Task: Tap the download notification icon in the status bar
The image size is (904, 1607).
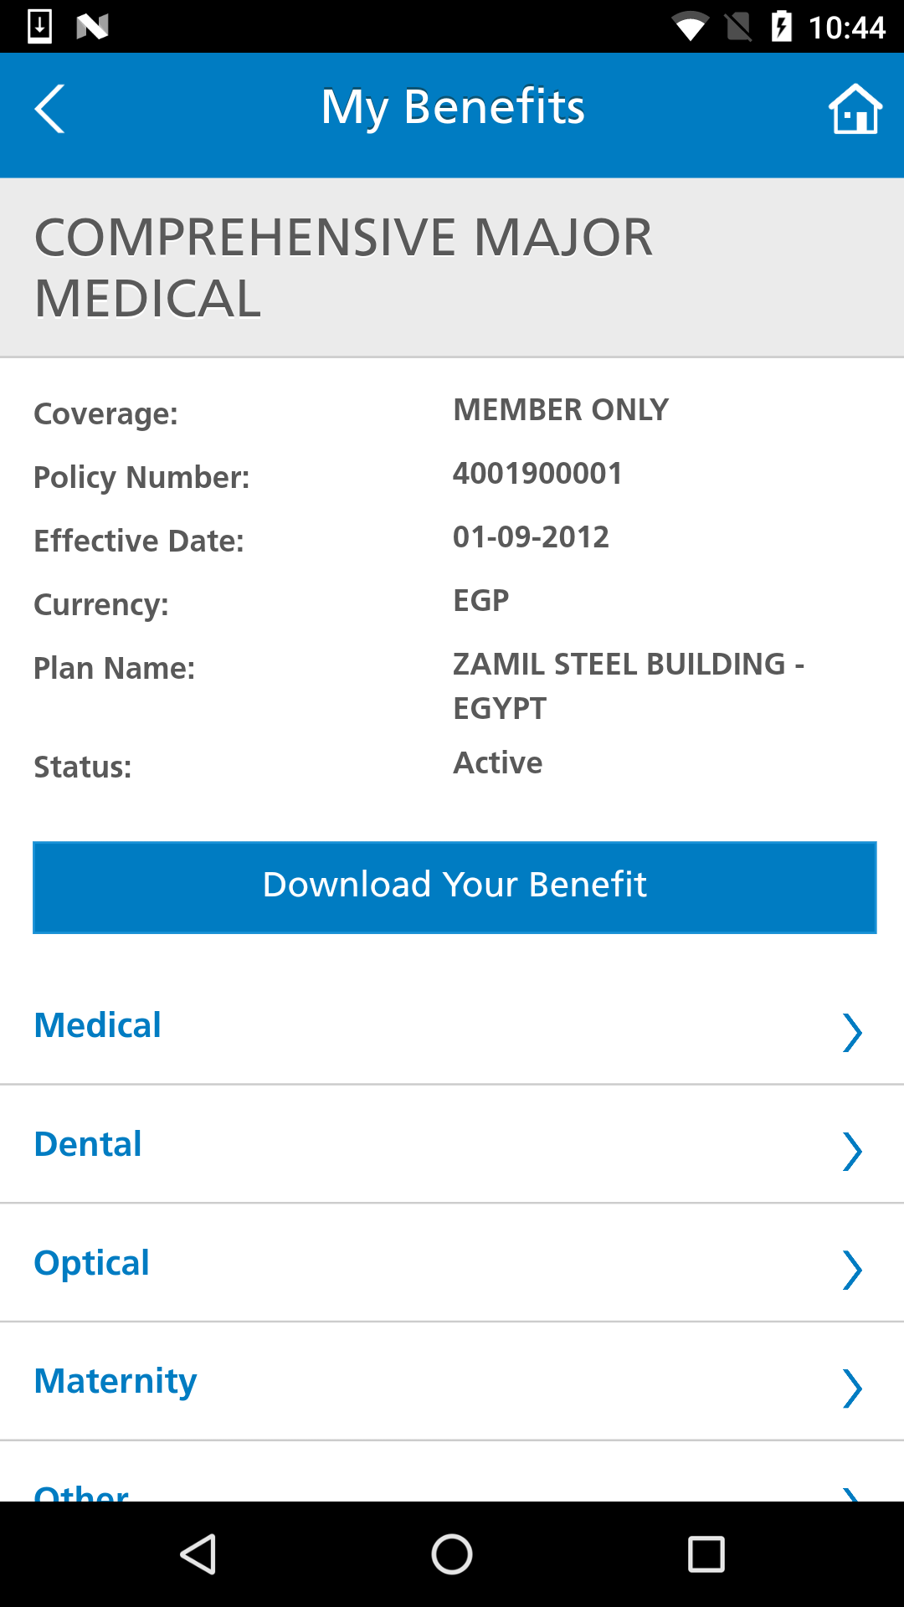Action: point(40,26)
